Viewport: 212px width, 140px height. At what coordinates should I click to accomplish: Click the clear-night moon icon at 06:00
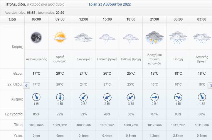click(36, 37)
